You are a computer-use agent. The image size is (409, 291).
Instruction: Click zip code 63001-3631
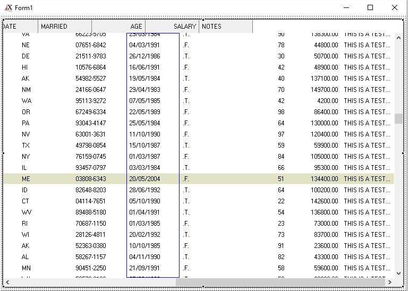[x=90, y=134]
